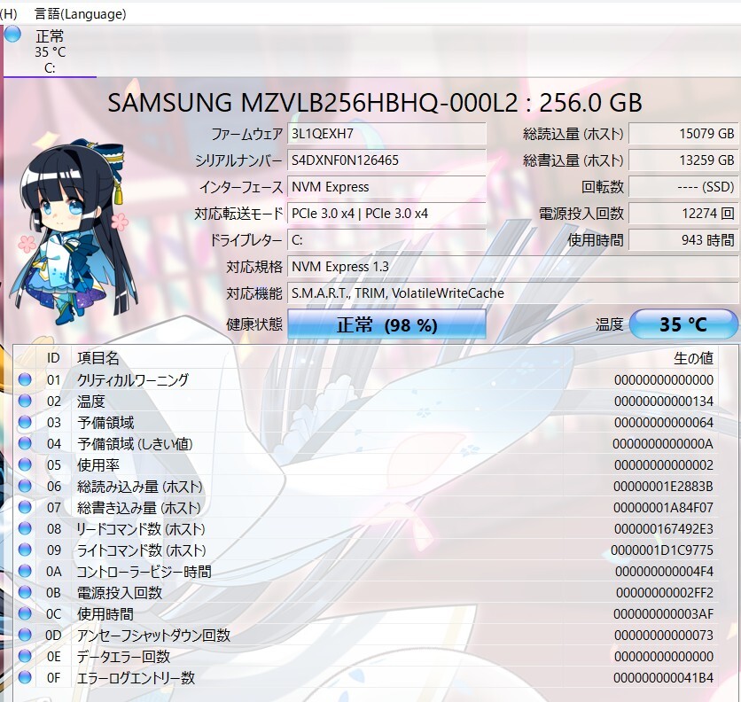Select the C: drive tab showing 35 °C
The height and width of the screenshot is (702, 741).
coord(50,51)
